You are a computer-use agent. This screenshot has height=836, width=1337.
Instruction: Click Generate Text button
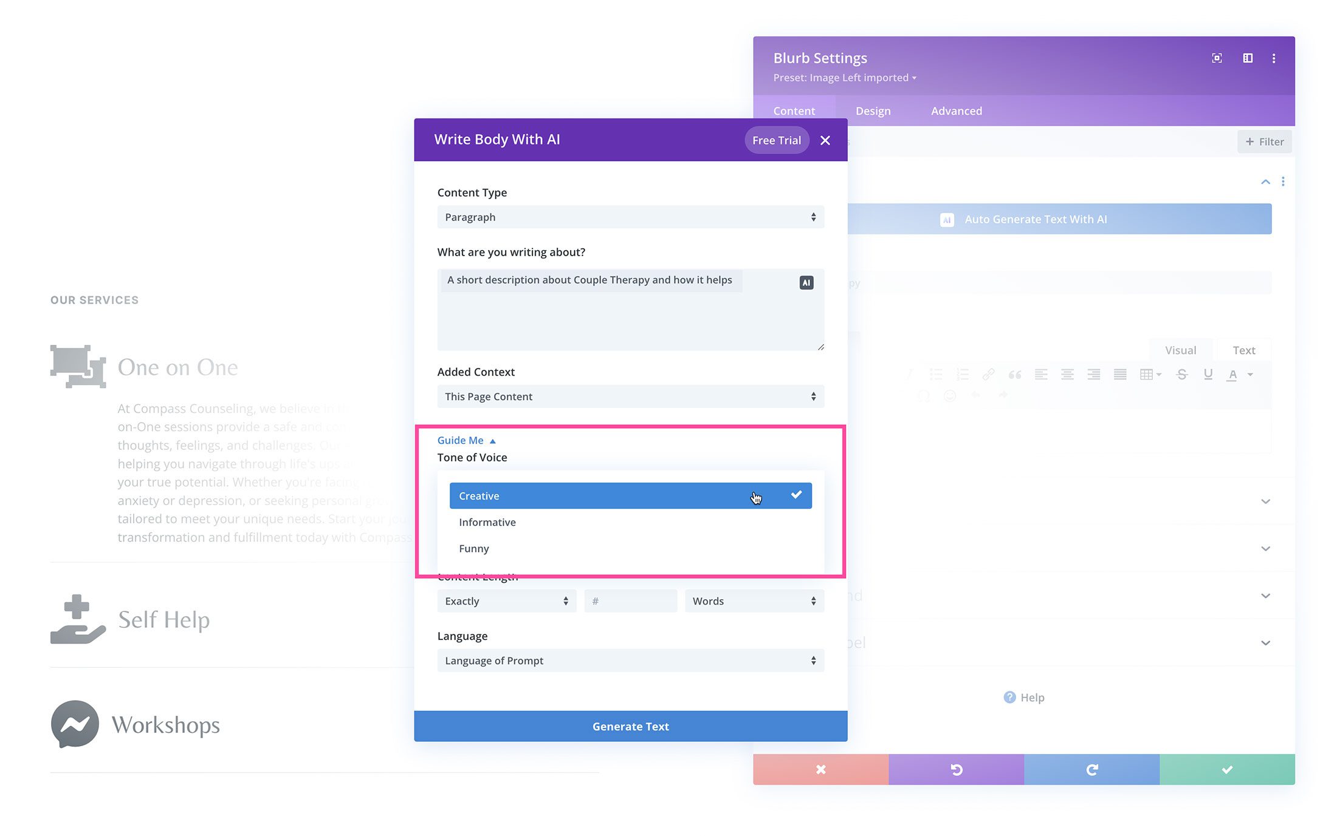pyautogui.click(x=631, y=726)
